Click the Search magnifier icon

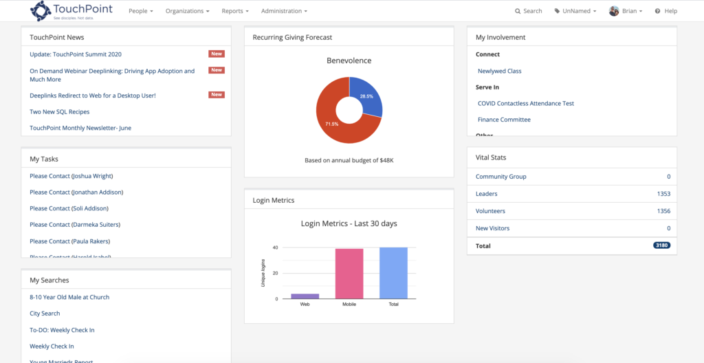tap(518, 11)
